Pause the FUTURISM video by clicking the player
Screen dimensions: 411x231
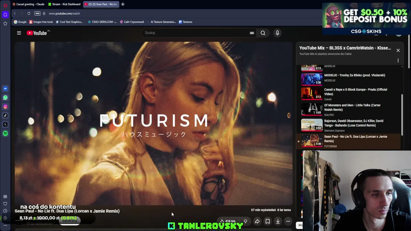click(153, 124)
